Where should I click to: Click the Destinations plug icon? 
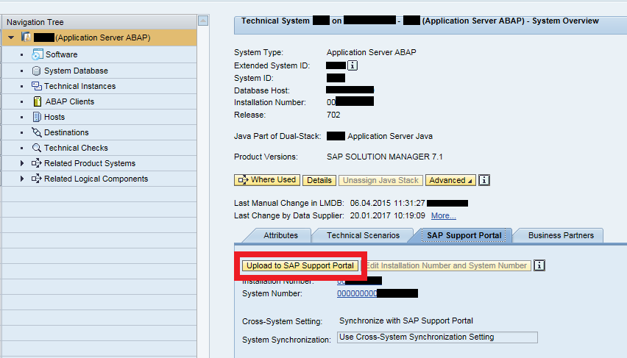click(x=36, y=132)
